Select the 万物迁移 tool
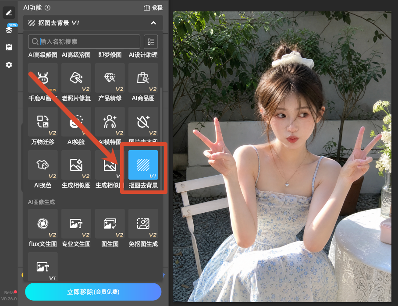This screenshot has width=398, height=306. click(43, 126)
